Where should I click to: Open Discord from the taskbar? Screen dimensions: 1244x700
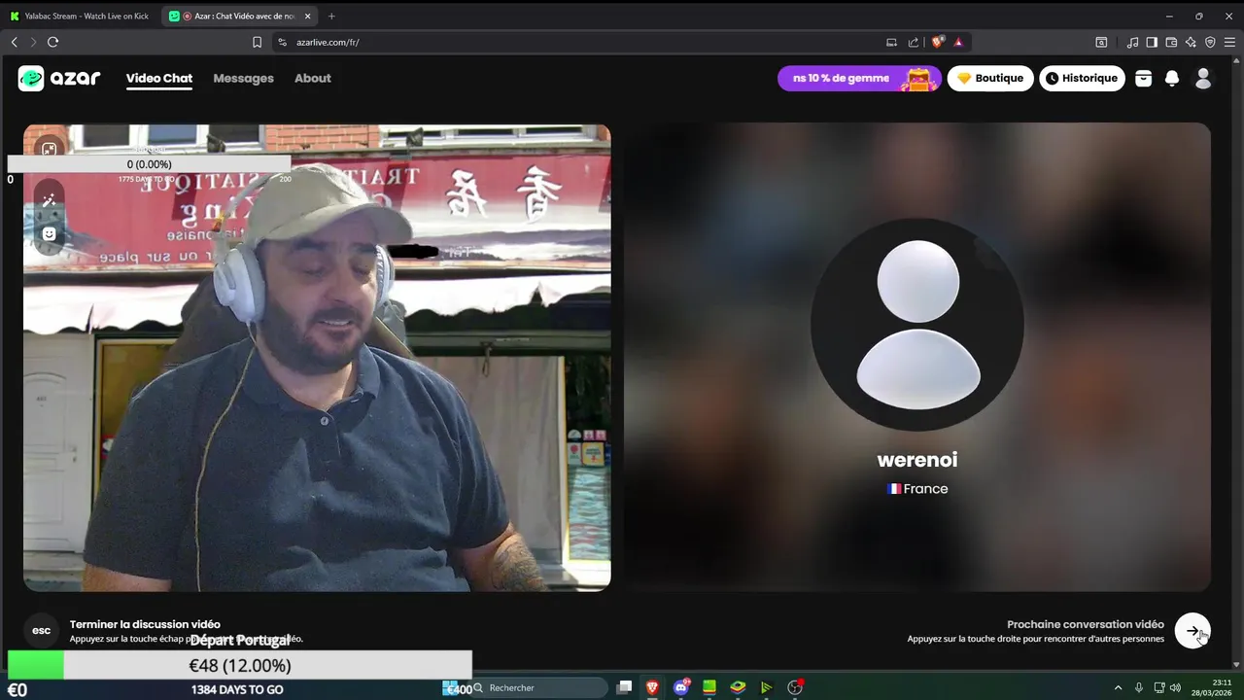pyautogui.click(x=681, y=687)
